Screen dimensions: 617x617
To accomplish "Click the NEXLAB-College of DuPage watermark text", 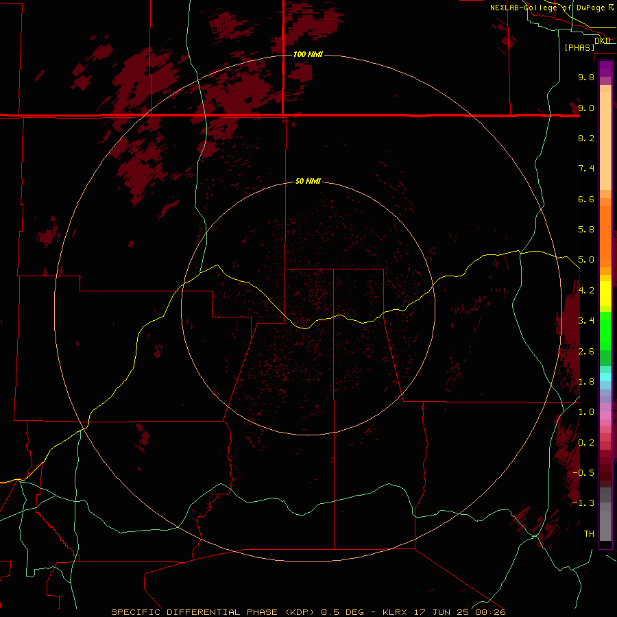I will pyautogui.click(x=547, y=8).
